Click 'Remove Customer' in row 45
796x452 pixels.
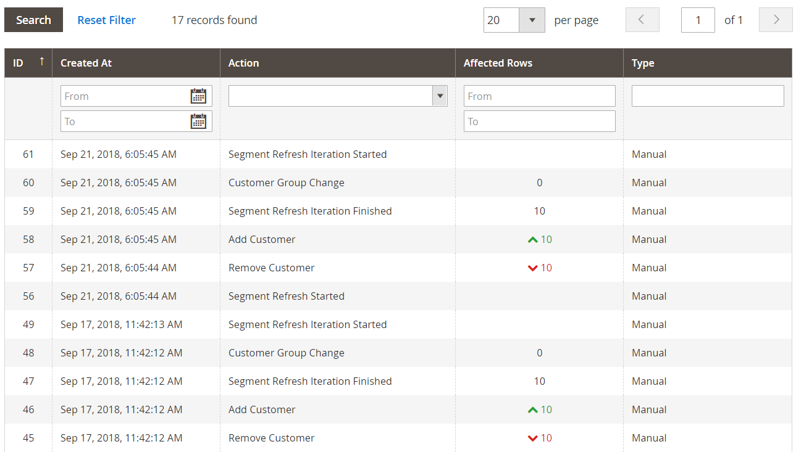pos(272,438)
